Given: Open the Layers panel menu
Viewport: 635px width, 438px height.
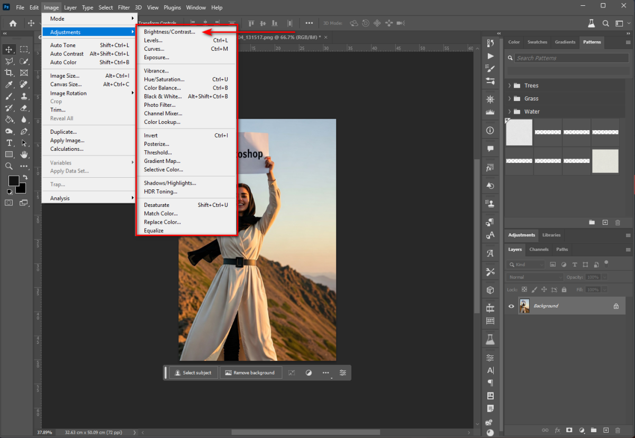Looking at the screenshot, I should (628, 250).
